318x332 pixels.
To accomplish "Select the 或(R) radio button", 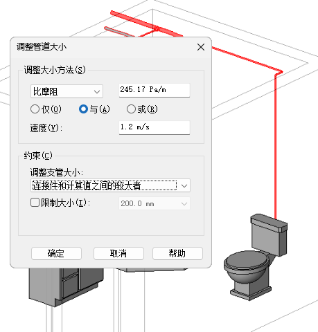I will pyautogui.click(x=131, y=109).
